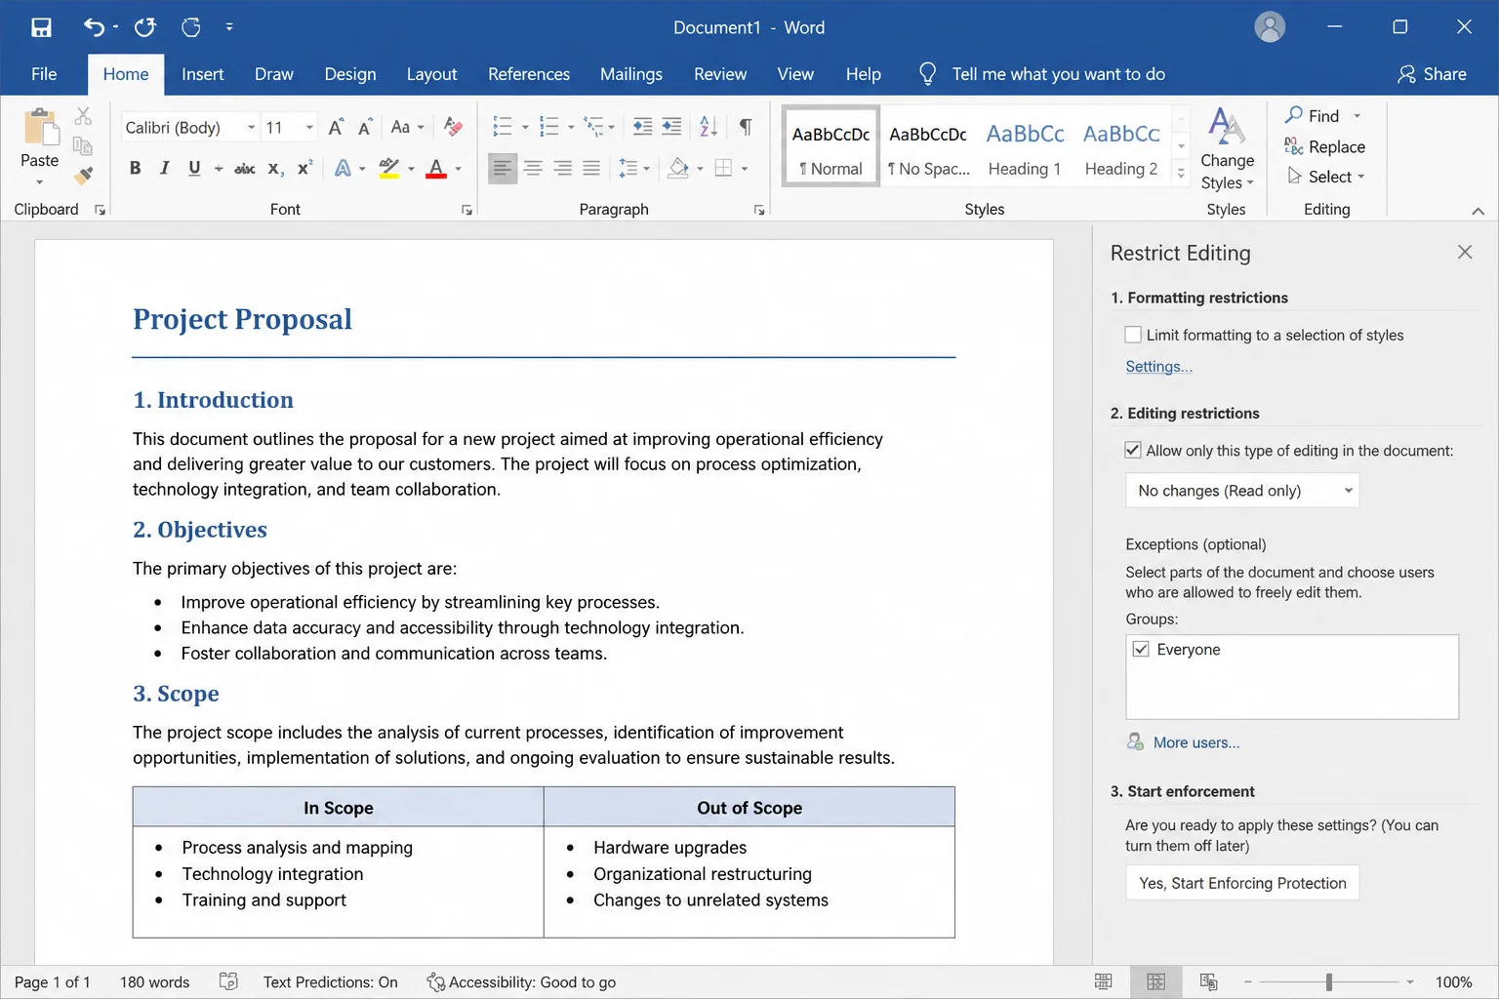Redo the last action
Image resolution: width=1499 pixels, height=999 pixels.
[145, 27]
